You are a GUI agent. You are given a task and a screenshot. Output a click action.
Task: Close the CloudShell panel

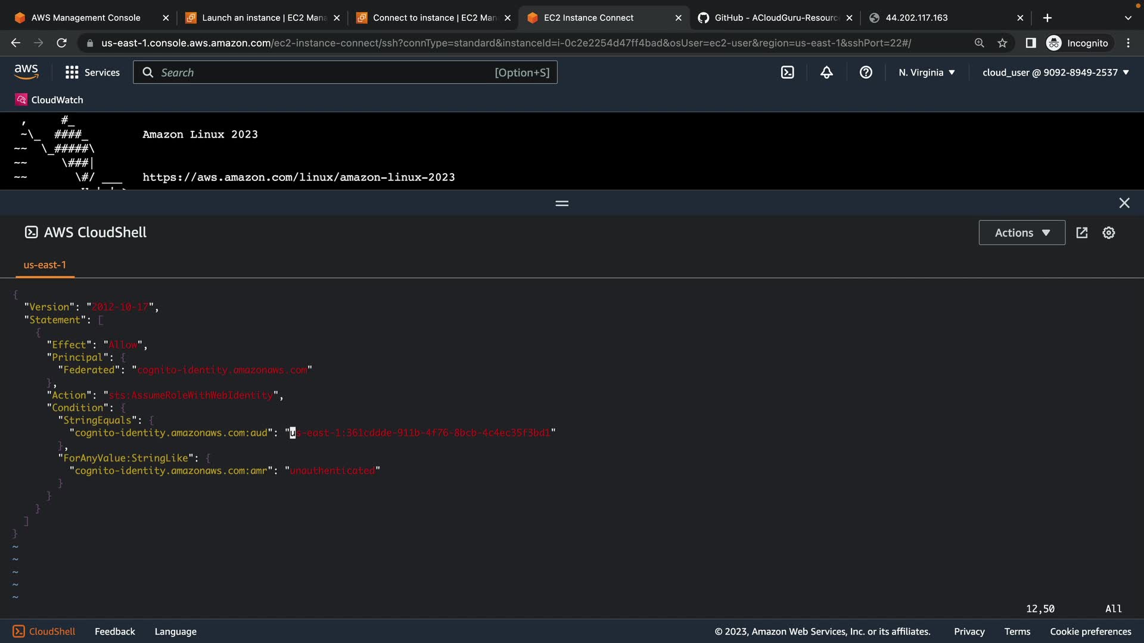click(1124, 203)
